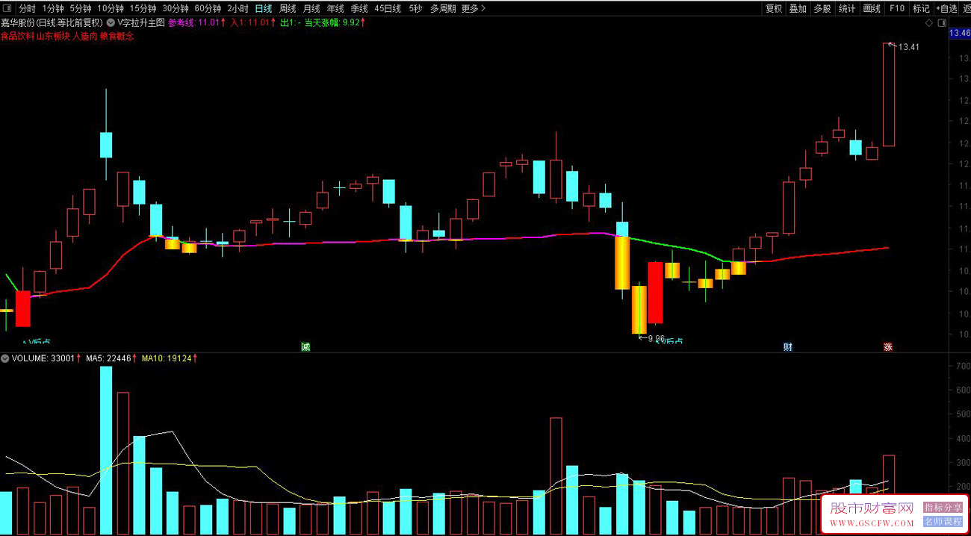Switch to 1分钟 period

53,8
